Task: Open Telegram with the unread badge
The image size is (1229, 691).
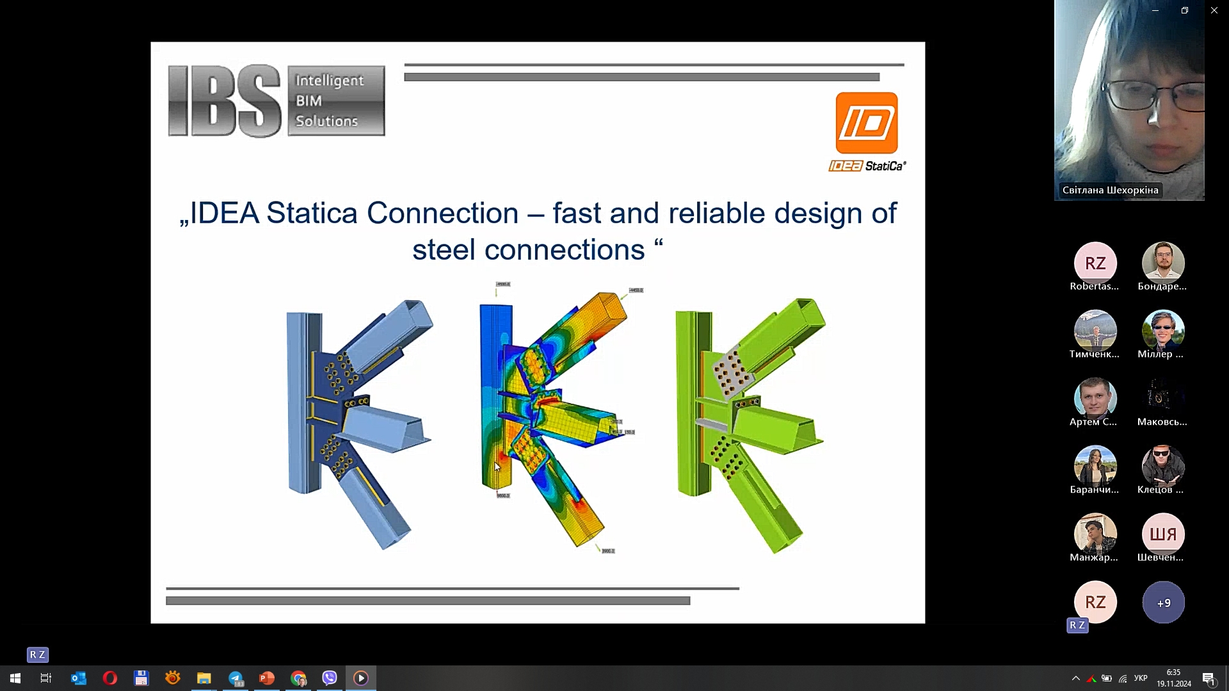Action: point(236,678)
